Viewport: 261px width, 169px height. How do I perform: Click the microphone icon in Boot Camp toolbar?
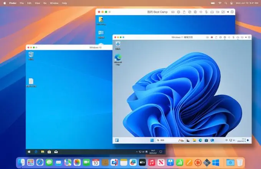[206, 12]
